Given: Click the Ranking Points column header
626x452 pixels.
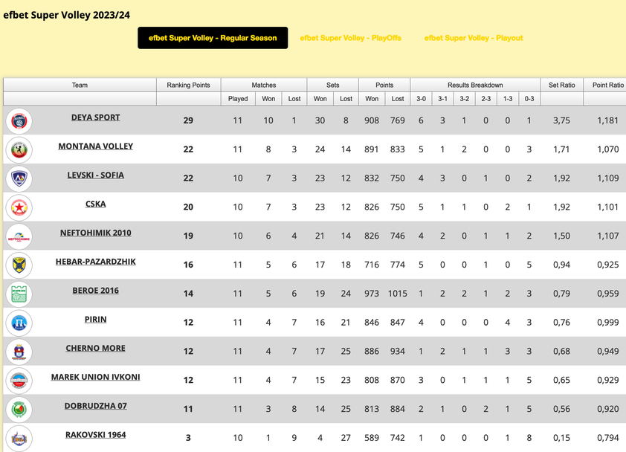Looking at the screenshot, I should (x=188, y=85).
